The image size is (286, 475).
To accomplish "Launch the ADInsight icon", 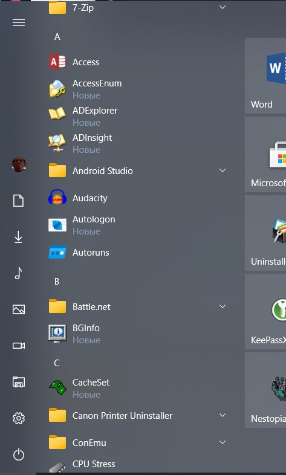I will click(x=57, y=143).
